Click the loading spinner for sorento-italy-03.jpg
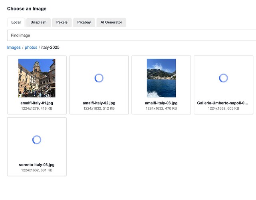Viewport: 256px width, 200px height. (x=37, y=140)
